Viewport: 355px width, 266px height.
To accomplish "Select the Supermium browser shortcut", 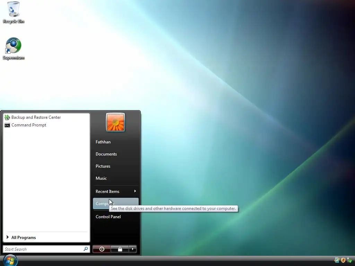I will [14, 48].
